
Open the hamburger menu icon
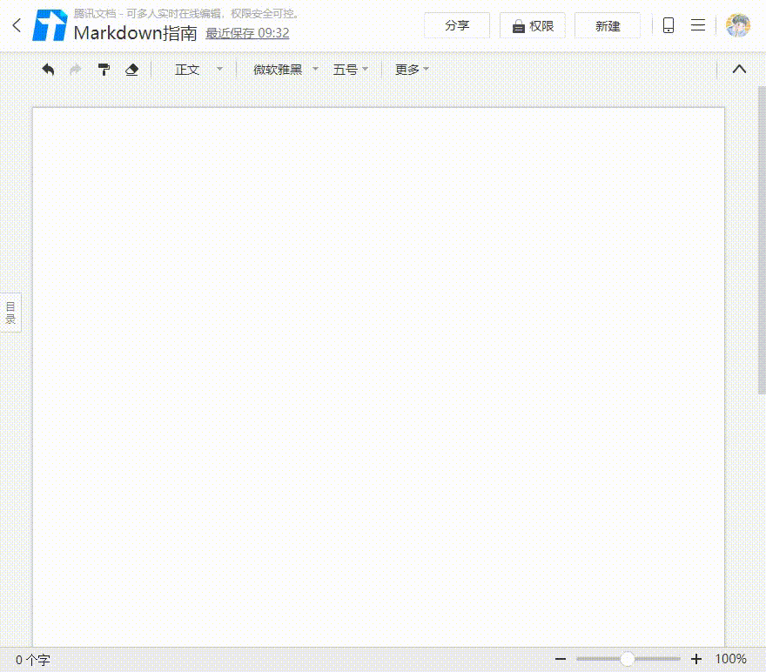coord(697,25)
